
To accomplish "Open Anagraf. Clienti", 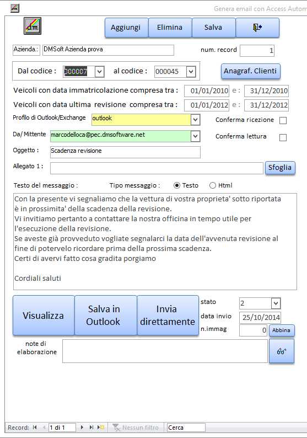I will click(251, 71).
